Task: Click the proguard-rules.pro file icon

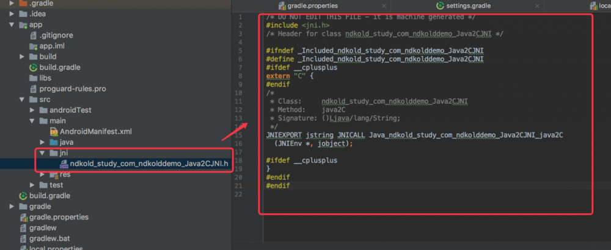Action: pos(34,88)
